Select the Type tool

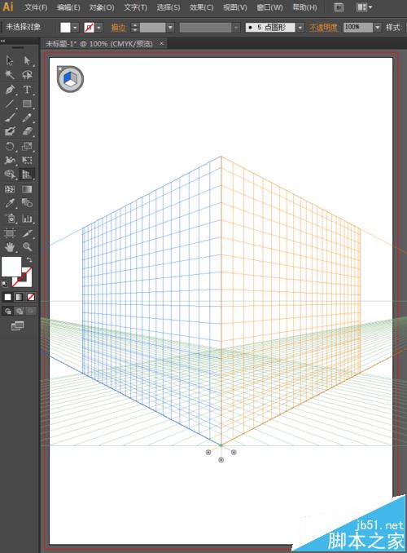pyautogui.click(x=27, y=89)
